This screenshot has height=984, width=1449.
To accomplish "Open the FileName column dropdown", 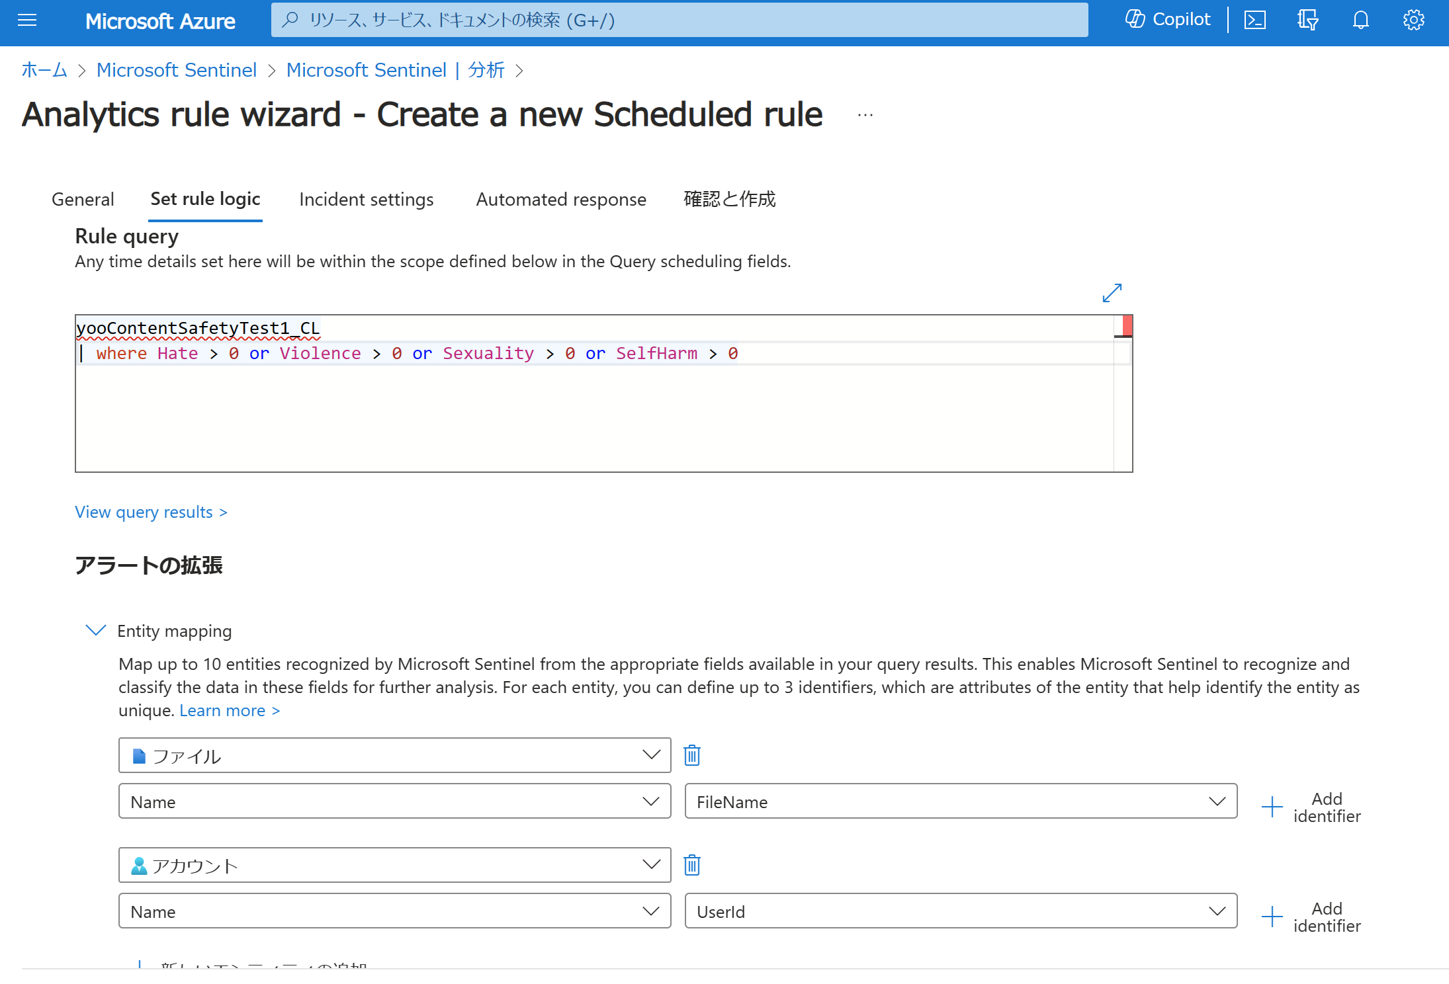I will pos(961,801).
